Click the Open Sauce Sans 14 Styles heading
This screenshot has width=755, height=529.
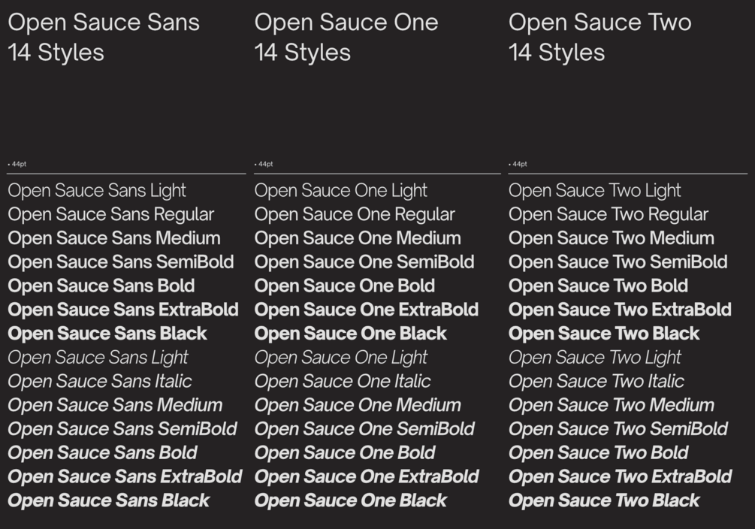(104, 37)
